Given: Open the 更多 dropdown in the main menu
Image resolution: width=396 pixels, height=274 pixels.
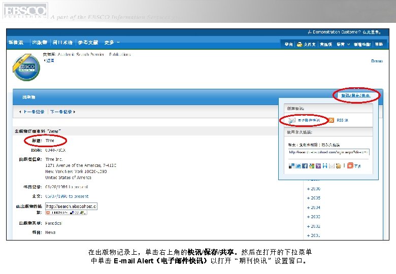Looking at the screenshot, I should (112, 43).
